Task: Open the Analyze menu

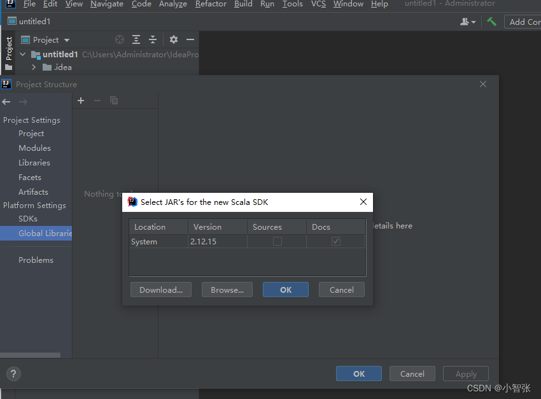Action: click(173, 4)
